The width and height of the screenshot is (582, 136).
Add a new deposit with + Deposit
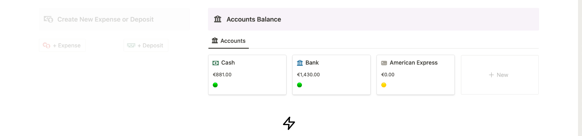pos(146,45)
